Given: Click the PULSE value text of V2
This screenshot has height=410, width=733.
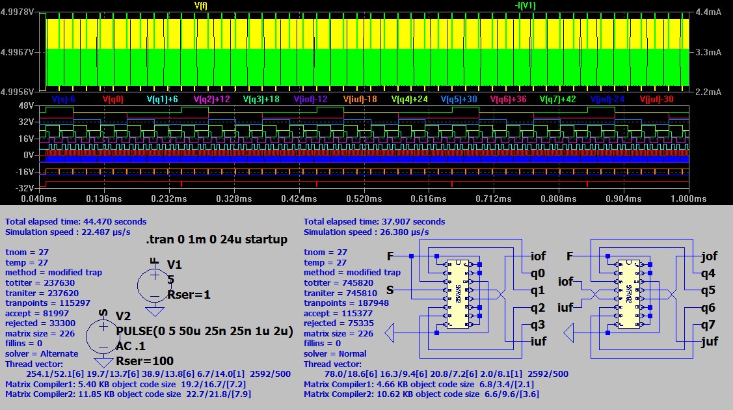Looking at the screenshot, I should [x=204, y=331].
